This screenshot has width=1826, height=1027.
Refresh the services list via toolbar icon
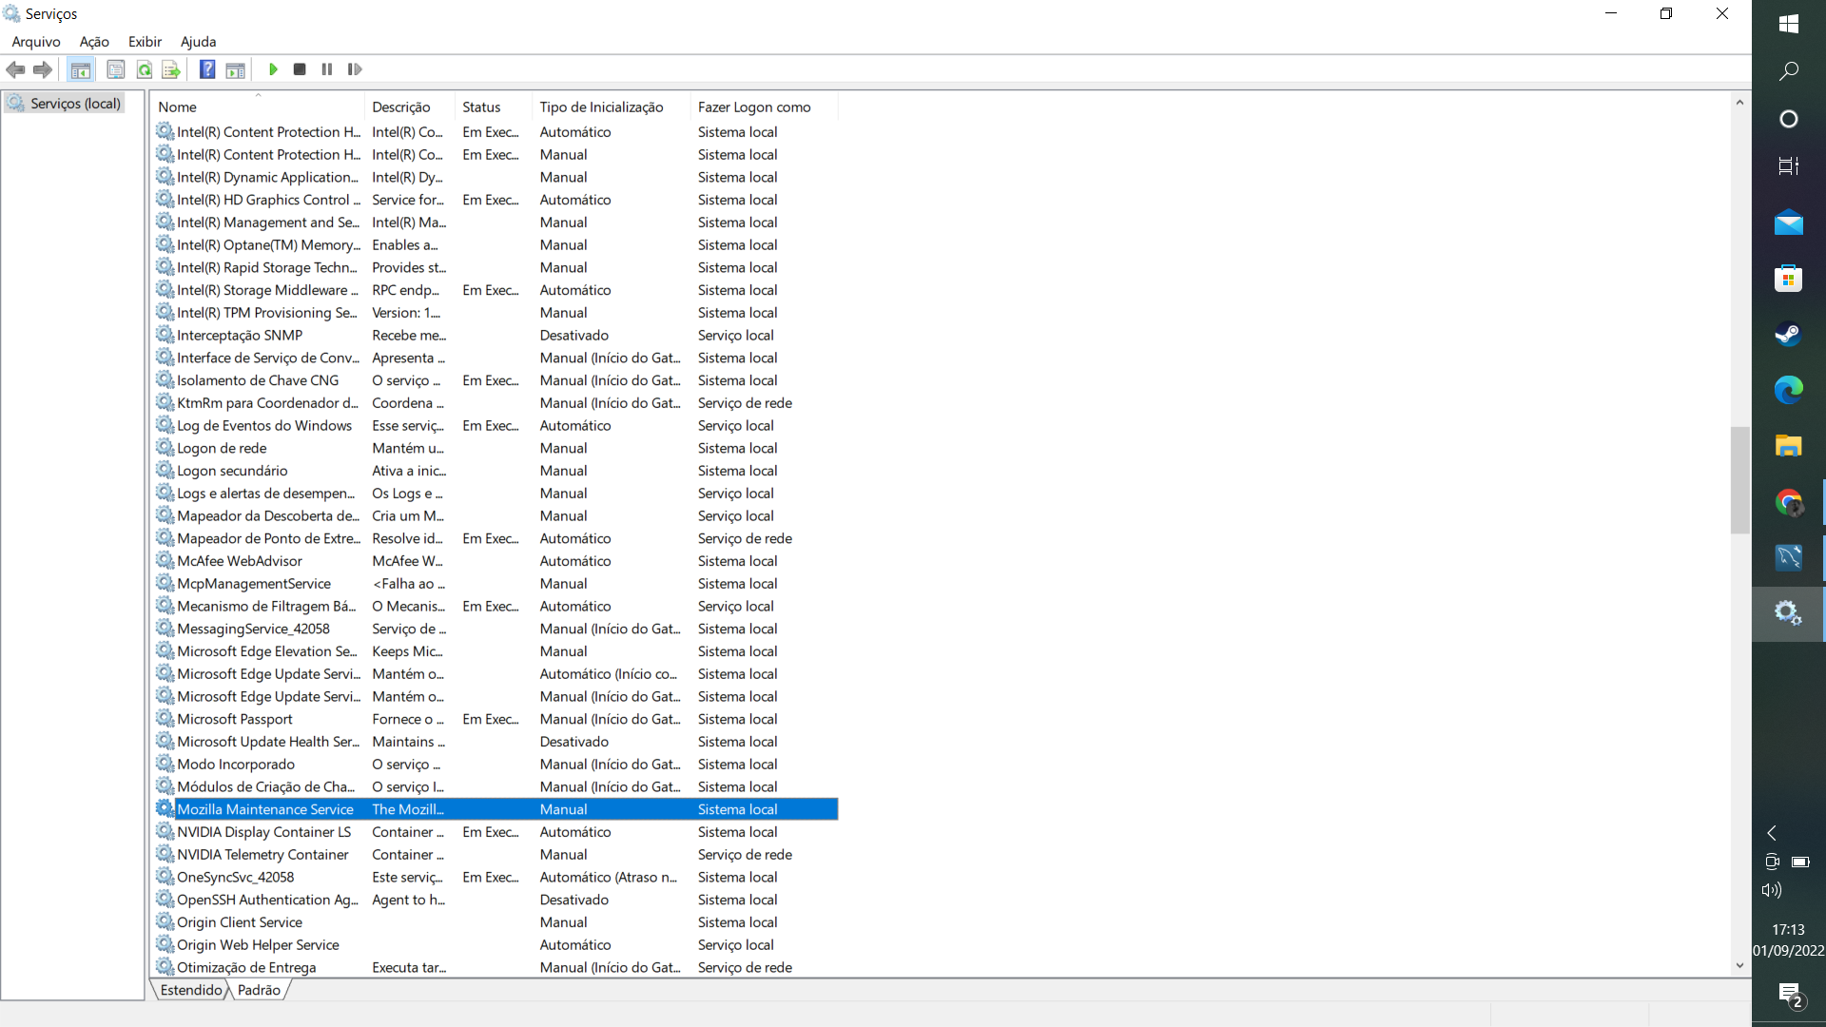[145, 69]
